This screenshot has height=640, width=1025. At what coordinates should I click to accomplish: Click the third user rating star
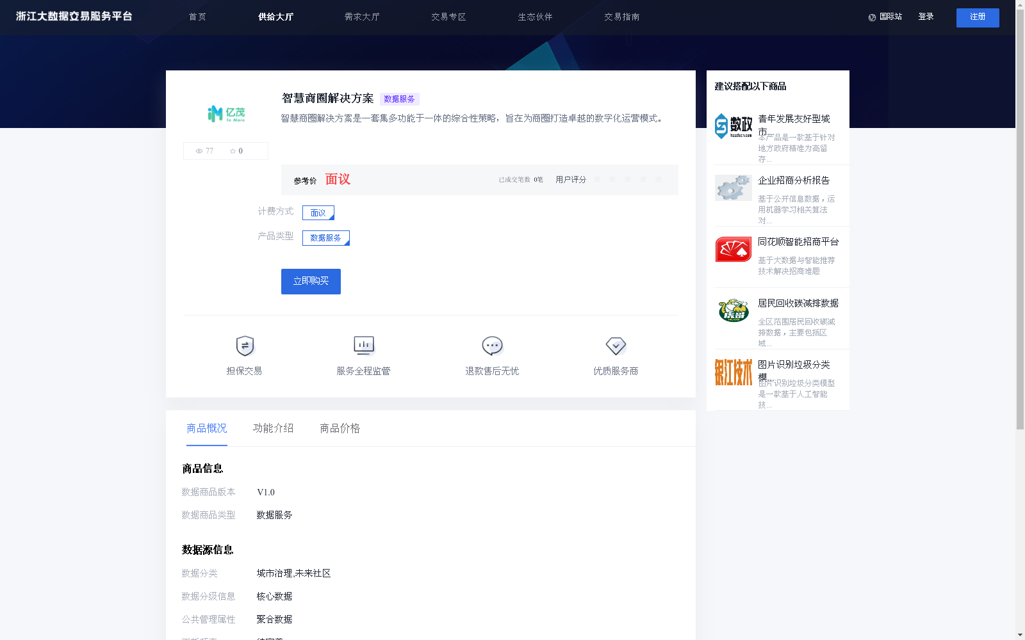[628, 179]
